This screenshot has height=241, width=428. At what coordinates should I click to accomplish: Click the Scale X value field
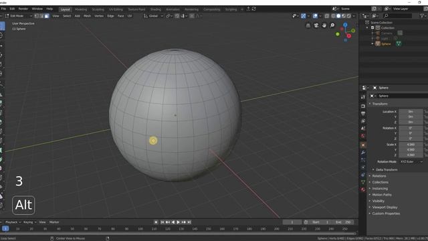coord(411,145)
